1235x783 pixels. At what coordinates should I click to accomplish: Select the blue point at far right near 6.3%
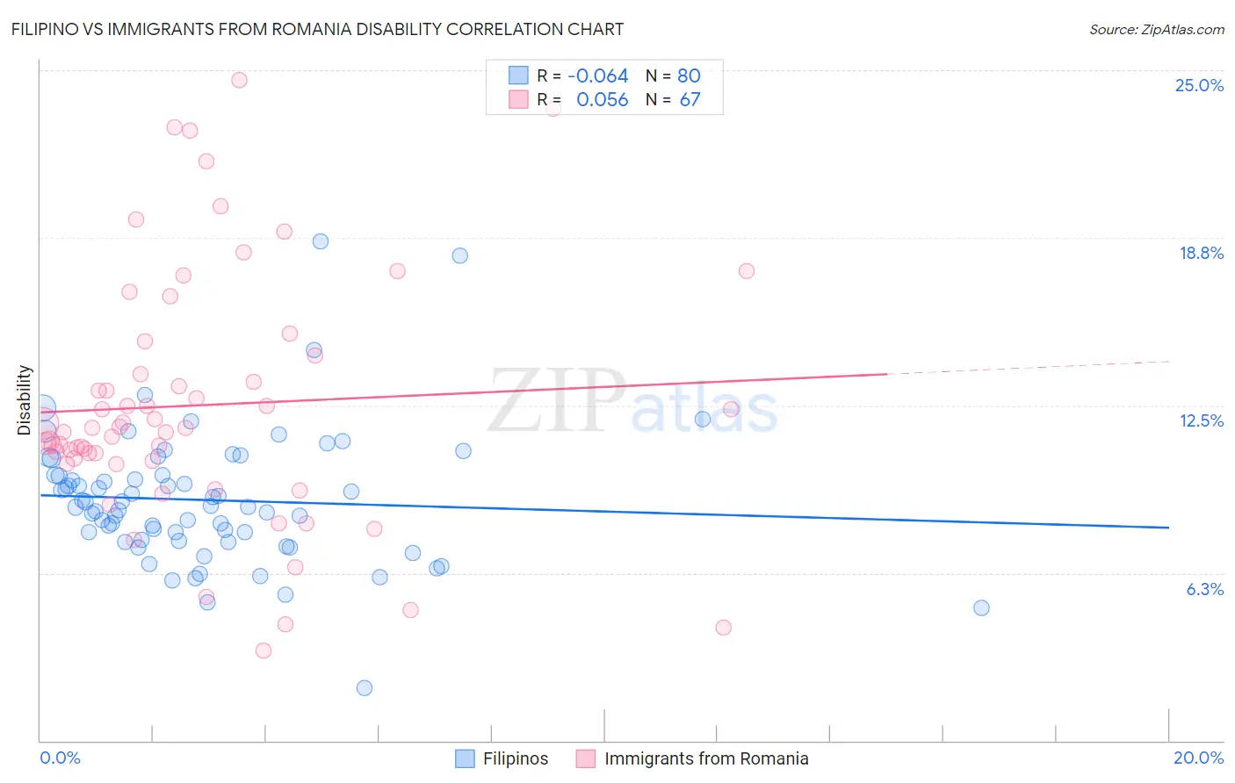click(981, 607)
